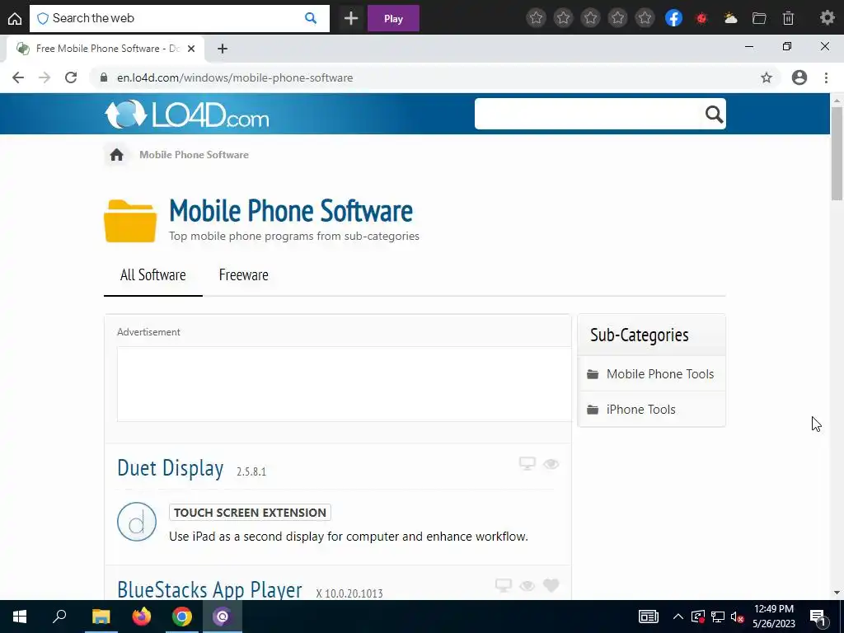Click the page vertical scrollbar thumb

837,153
